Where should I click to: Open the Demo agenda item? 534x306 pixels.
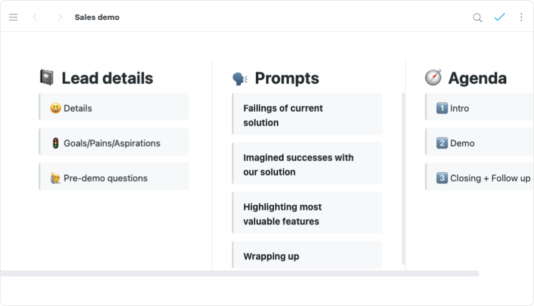(x=478, y=143)
